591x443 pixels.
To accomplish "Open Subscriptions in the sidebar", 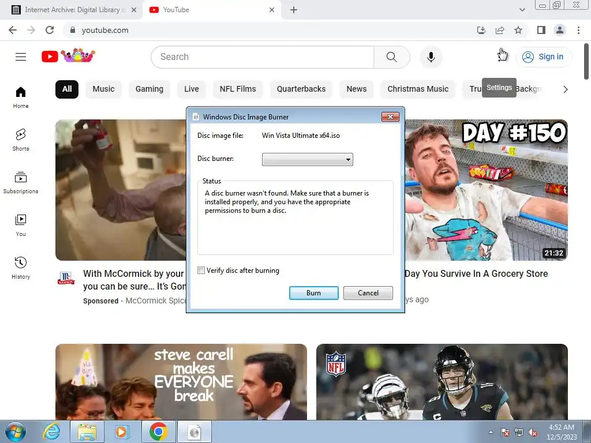I will [21, 183].
